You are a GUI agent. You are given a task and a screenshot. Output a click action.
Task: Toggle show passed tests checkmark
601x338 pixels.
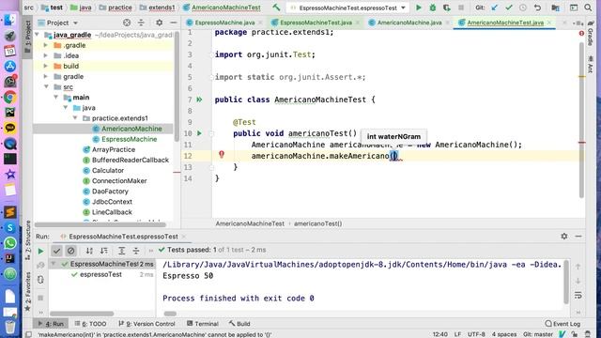coord(56,251)
